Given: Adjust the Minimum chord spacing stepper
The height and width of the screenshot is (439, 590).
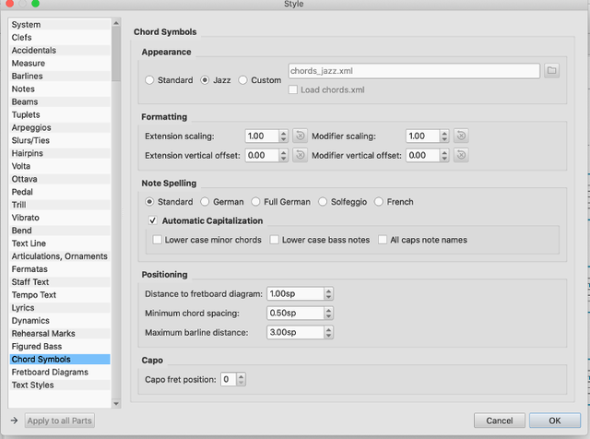Looking at the screenshot, I should 328,313.
